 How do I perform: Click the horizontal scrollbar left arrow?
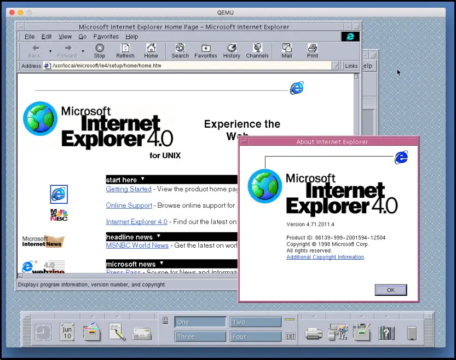[20, 276]
